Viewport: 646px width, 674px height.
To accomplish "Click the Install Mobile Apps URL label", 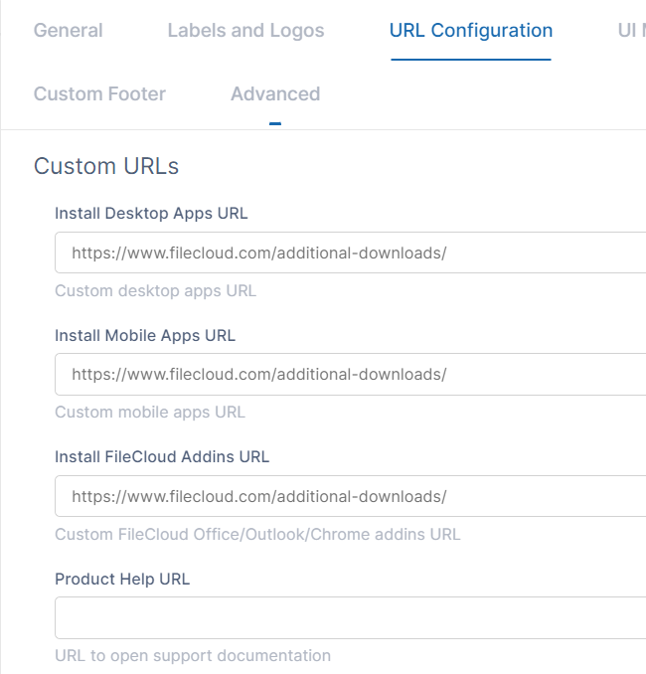I will [x=145, y=336].
